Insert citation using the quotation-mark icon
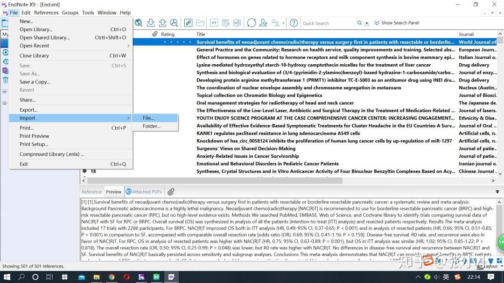Viewport: 504px width, 283px height. point(214,22)
